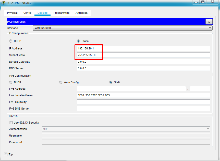
Task: Switch to the Config tab
Action: point(27,13)
